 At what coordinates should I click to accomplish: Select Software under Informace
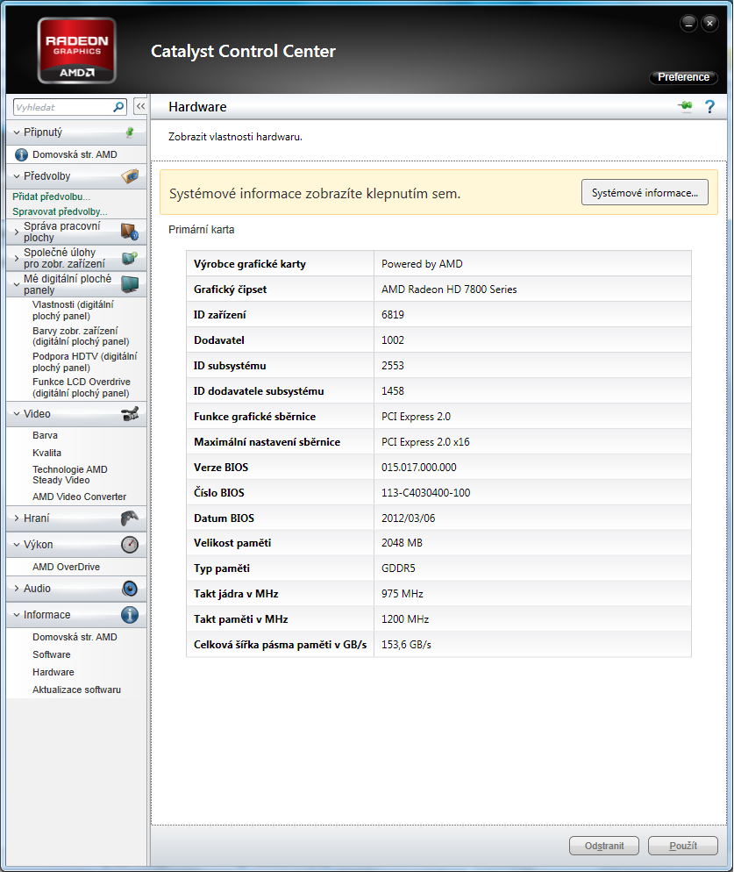51,654
